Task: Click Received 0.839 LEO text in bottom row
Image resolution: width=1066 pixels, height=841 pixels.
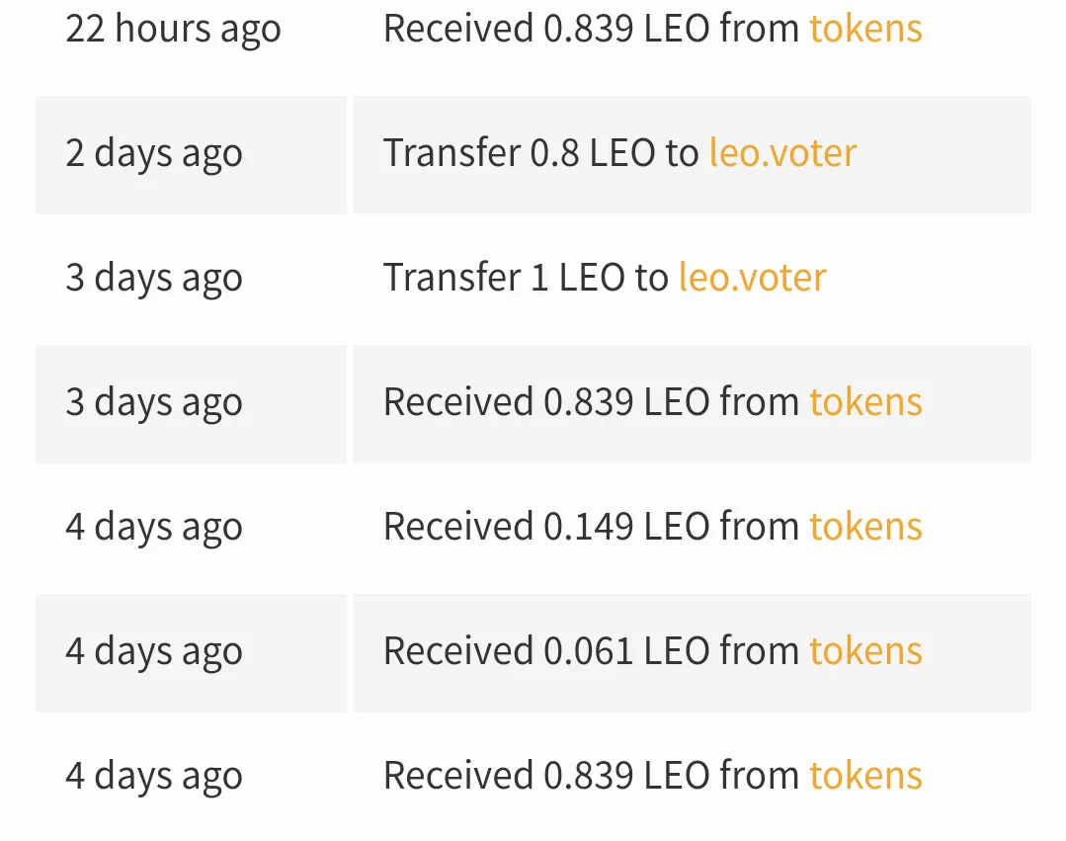Action: [x=546, y=775]
